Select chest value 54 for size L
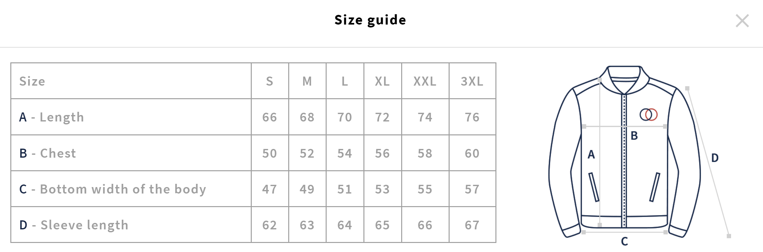Screen dimensions: 763x252 [345, 153]
